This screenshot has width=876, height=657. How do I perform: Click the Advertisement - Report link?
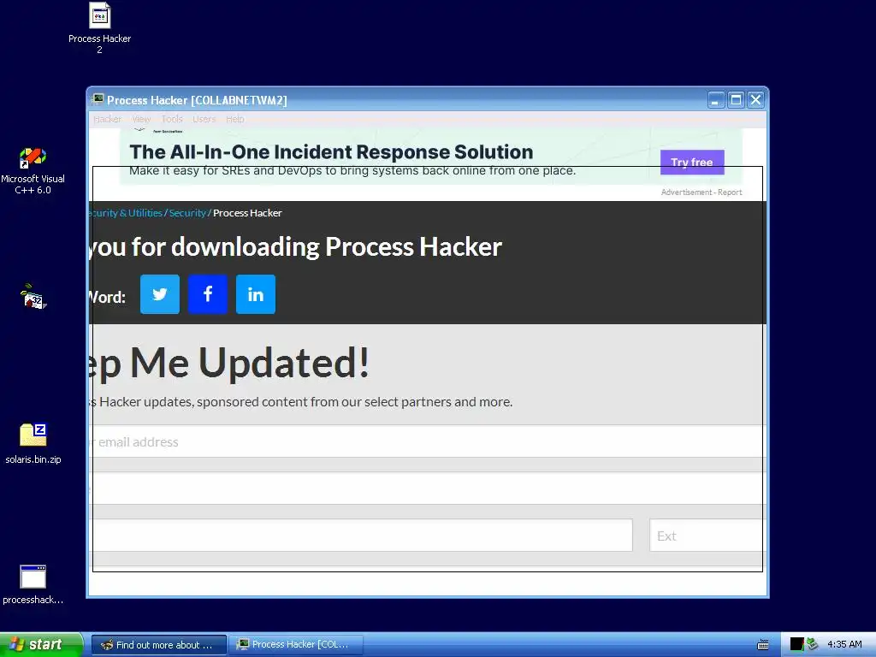pos(701,192)
